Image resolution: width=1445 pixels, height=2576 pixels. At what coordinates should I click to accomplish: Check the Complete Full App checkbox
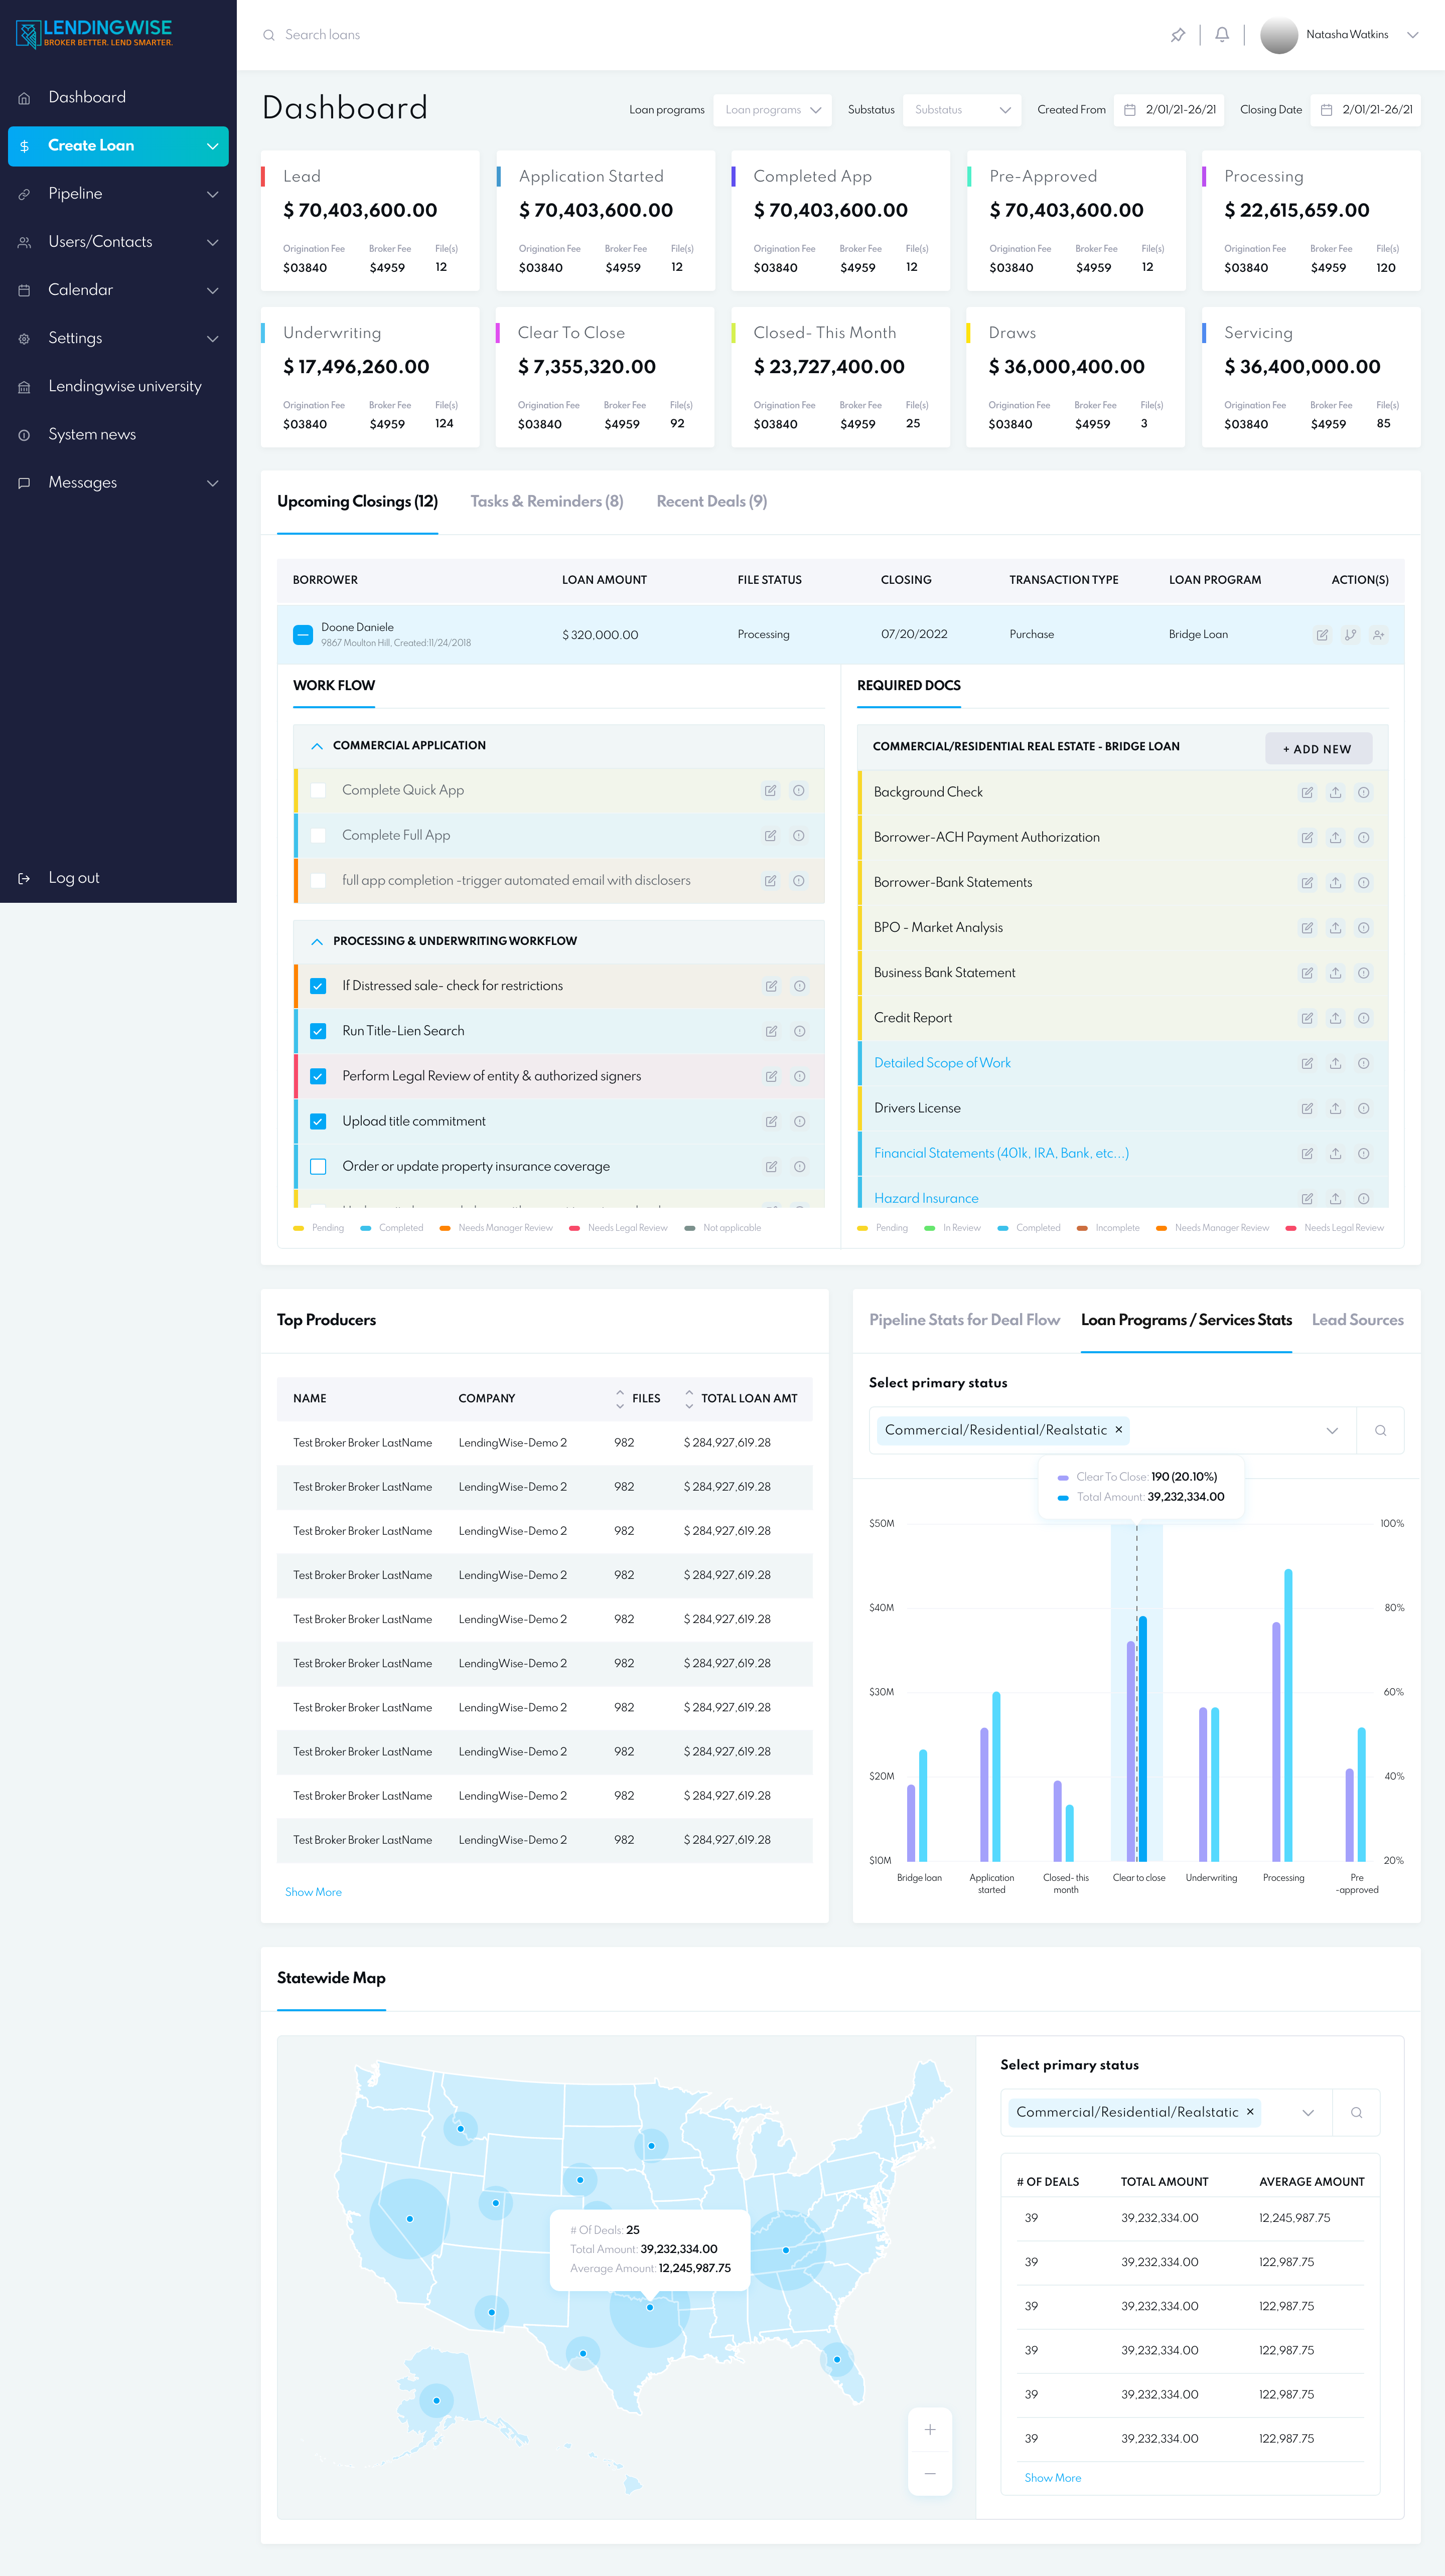[318, 836]
